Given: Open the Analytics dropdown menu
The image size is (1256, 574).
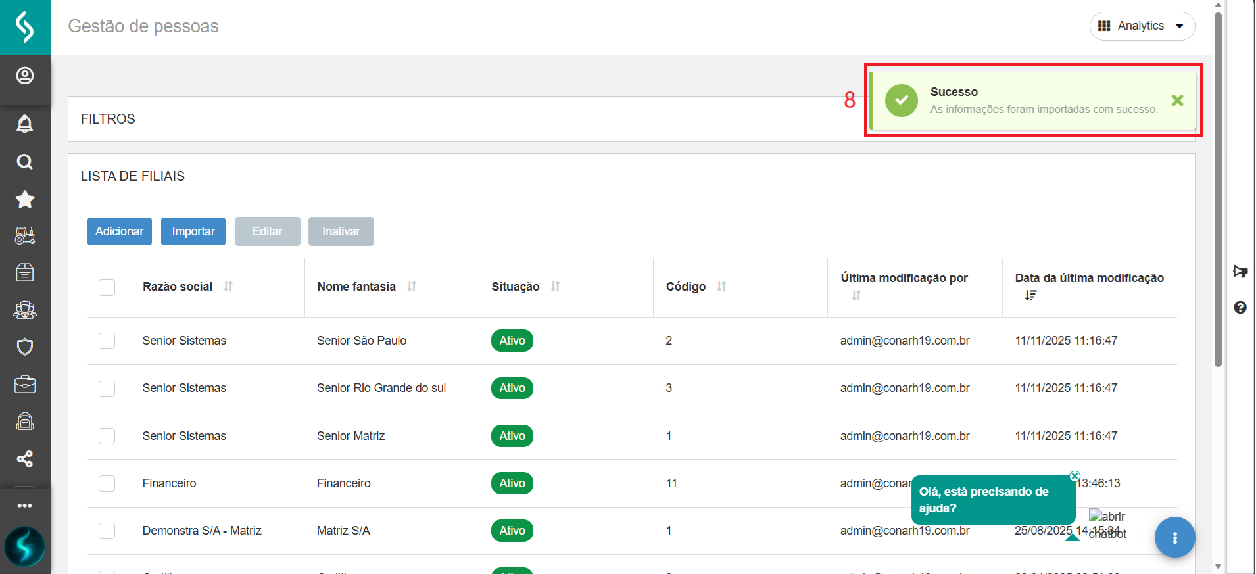Looking at the screenshot, I should (x=1142, y=26).
